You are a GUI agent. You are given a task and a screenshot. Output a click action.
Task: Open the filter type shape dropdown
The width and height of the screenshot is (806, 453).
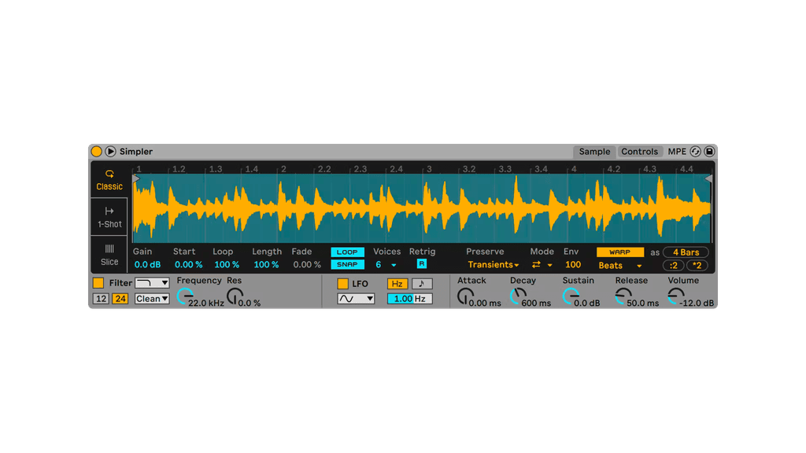[152, 283]
